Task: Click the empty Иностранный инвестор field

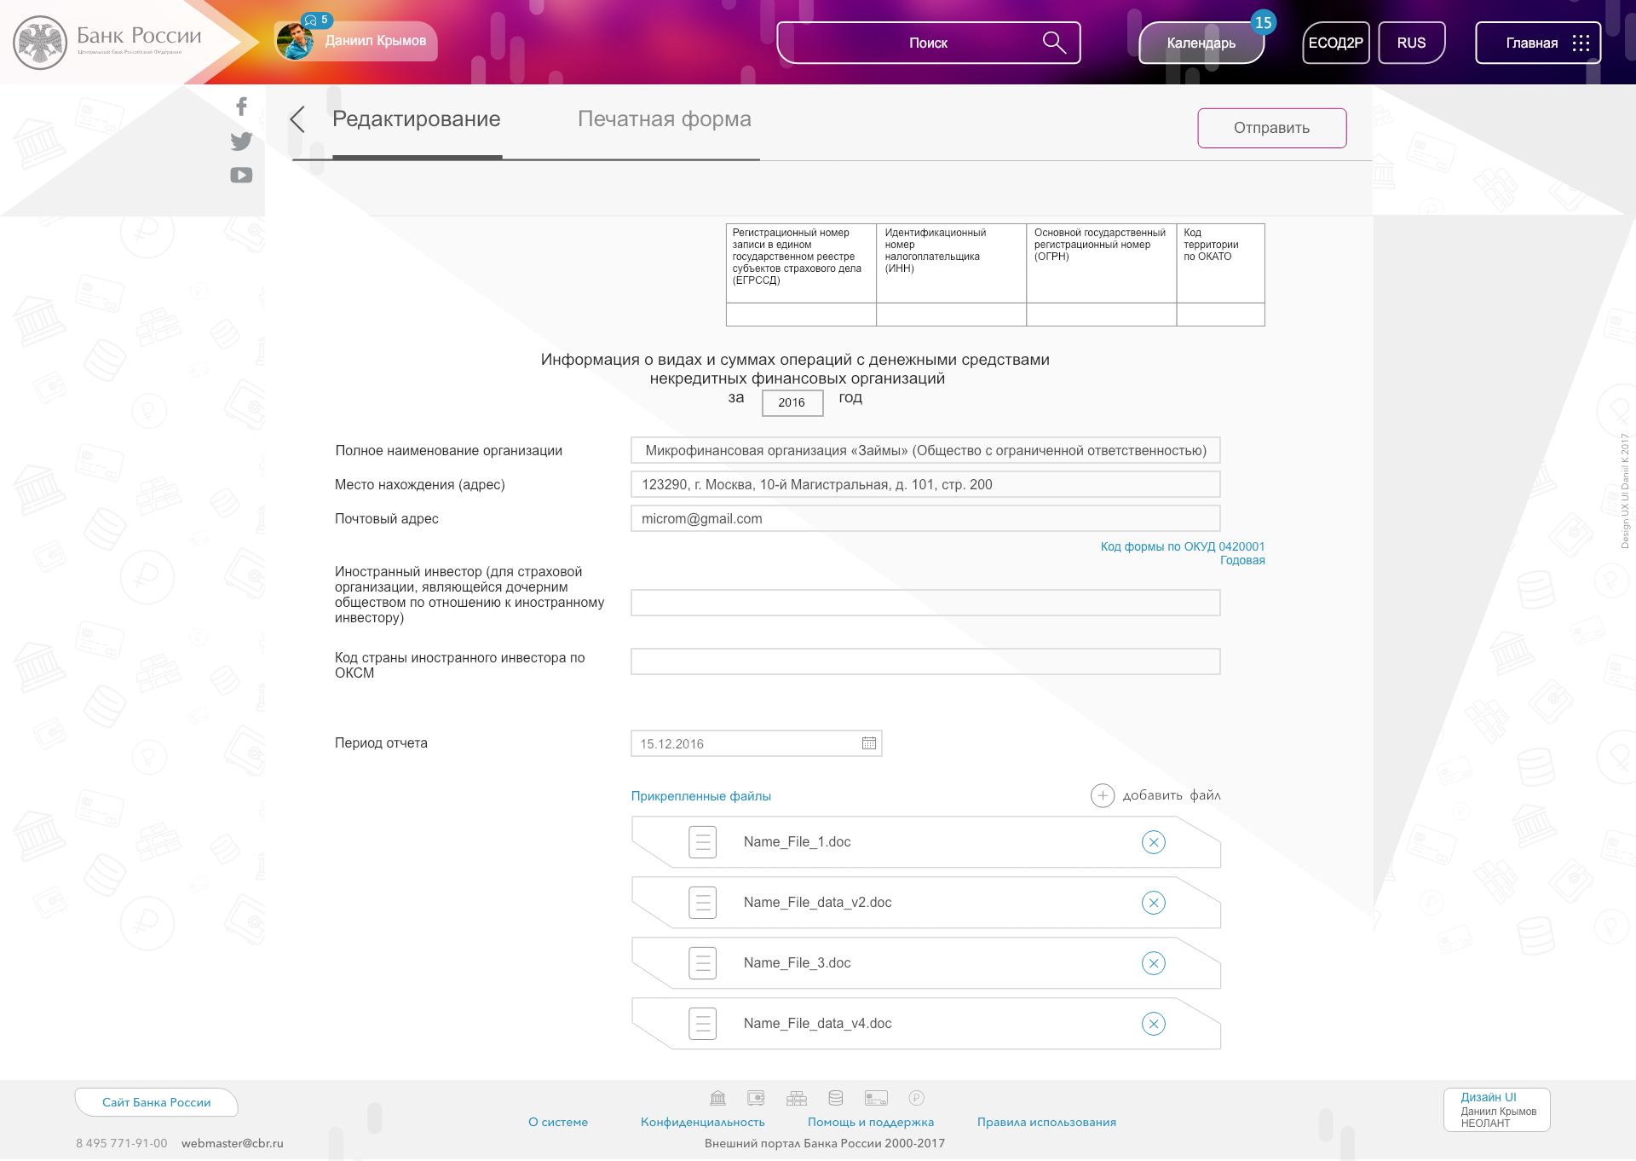Action: [925, 603]
